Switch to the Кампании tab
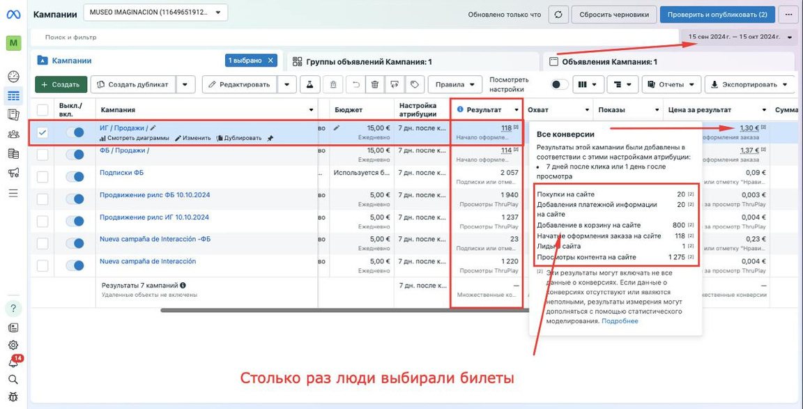This screenshot has height=409, width=803. [x=72, y=61]
